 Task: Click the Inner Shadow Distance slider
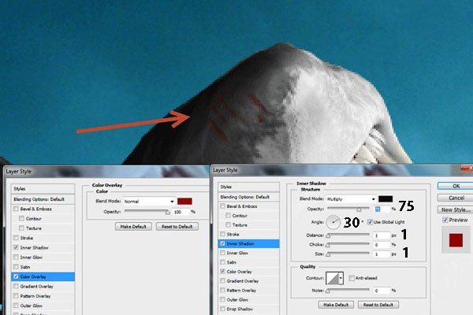tap(348, 235)
